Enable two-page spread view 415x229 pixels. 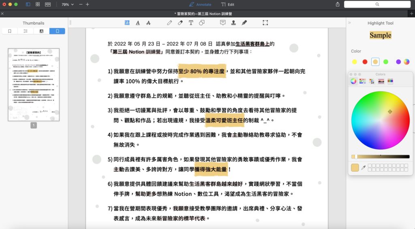pos(48,4)
